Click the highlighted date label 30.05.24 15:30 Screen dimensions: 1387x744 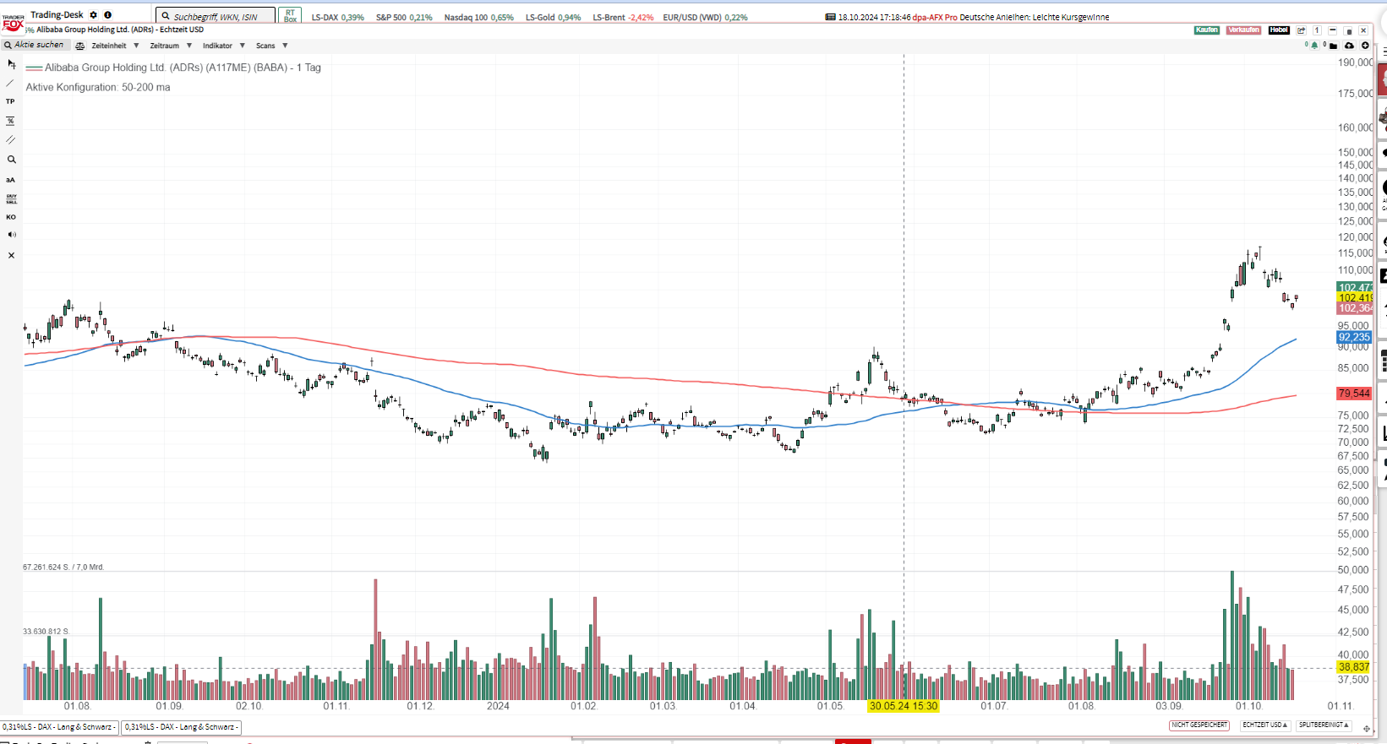pos(904,706)
